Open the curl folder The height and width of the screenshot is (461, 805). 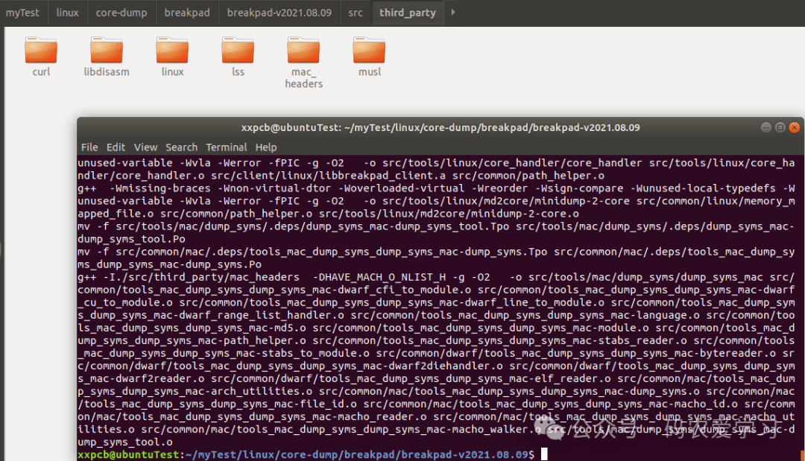click(x=41, y=57)
